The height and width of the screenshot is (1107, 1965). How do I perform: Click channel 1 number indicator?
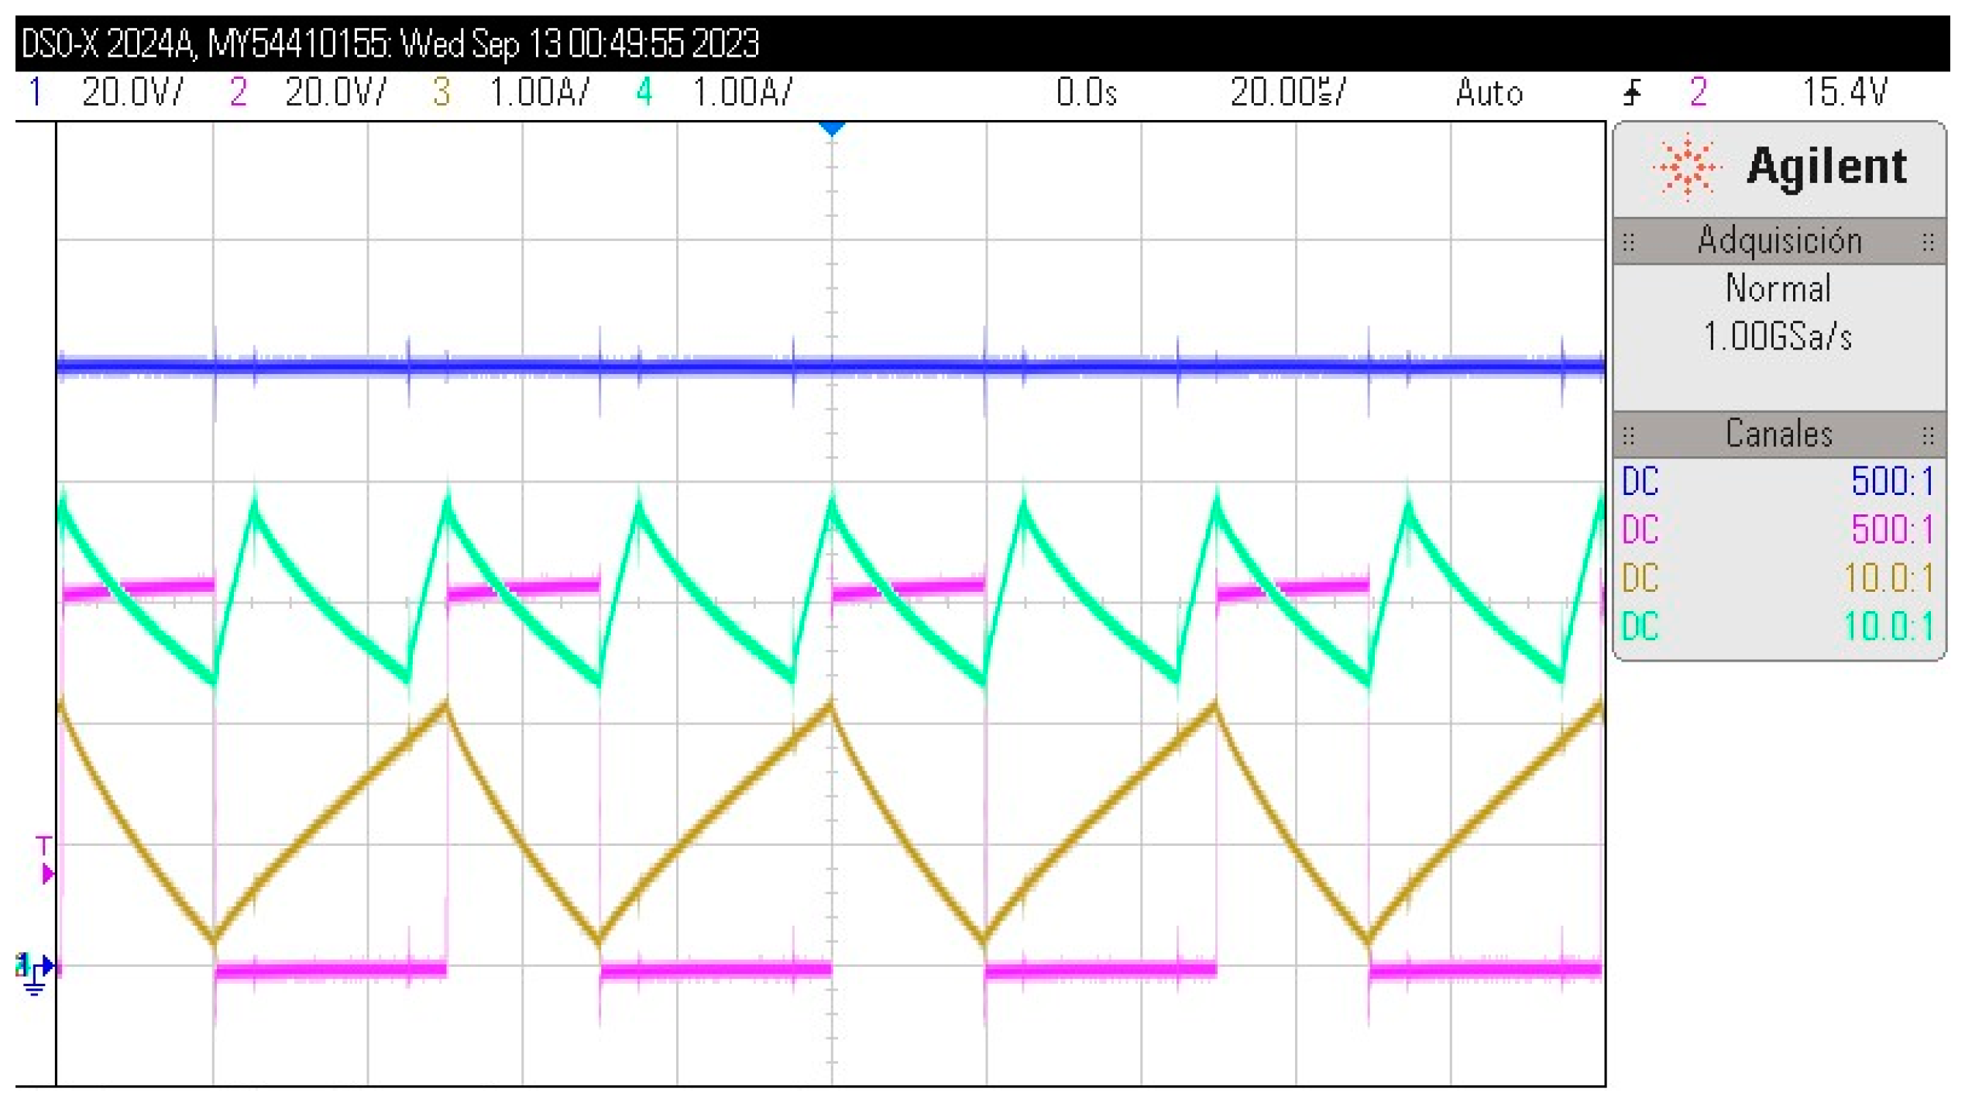(x=35, y=93)
